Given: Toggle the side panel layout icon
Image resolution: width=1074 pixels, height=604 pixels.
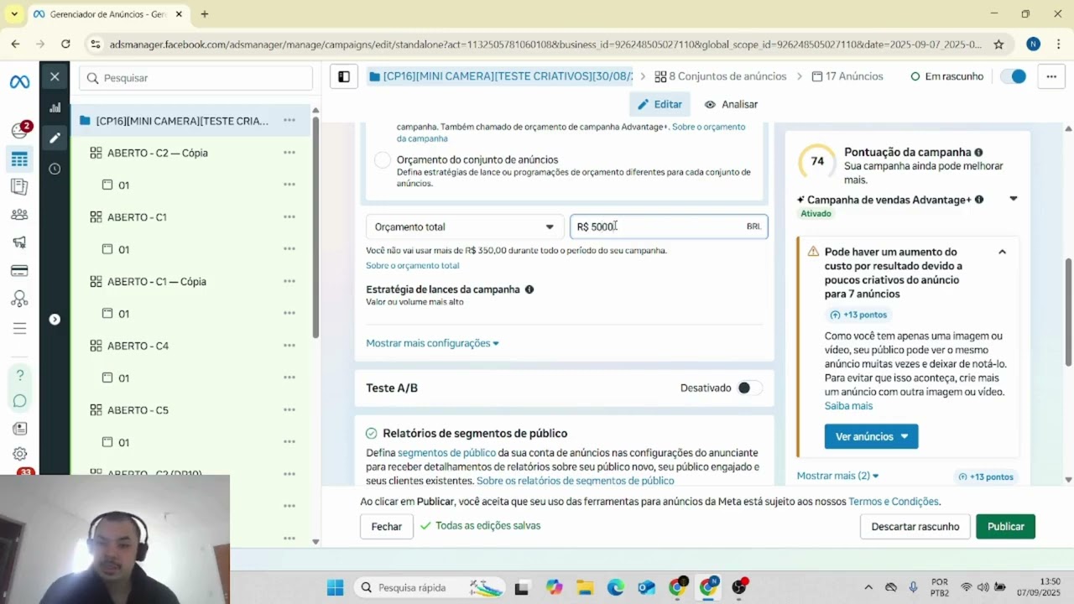Looking at the screenshot, I should click(x=344, y=76).
